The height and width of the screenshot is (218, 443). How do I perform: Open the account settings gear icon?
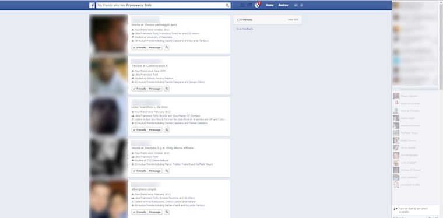(x=301, y=5)
